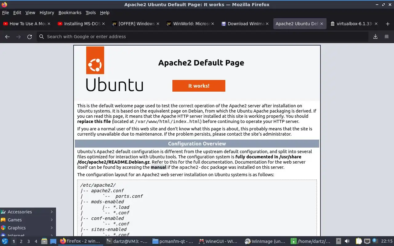The height and width of the screenshot is (246, 394).
Task: Click the clock showing 22:15
Action: [387, 241]
